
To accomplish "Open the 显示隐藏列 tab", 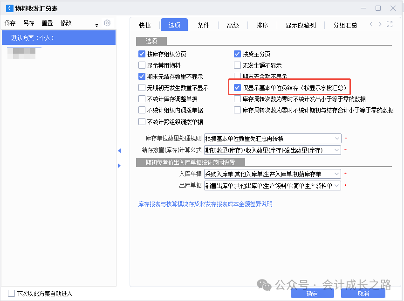I will coord(301,25).
